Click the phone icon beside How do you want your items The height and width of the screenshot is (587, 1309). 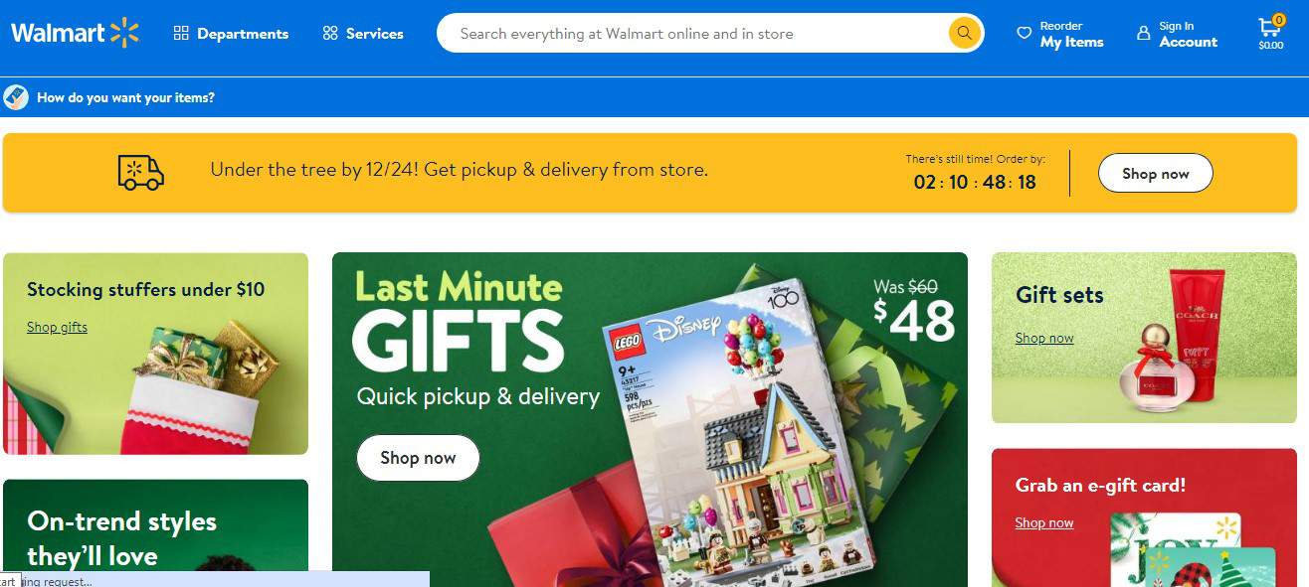[15, 97]
